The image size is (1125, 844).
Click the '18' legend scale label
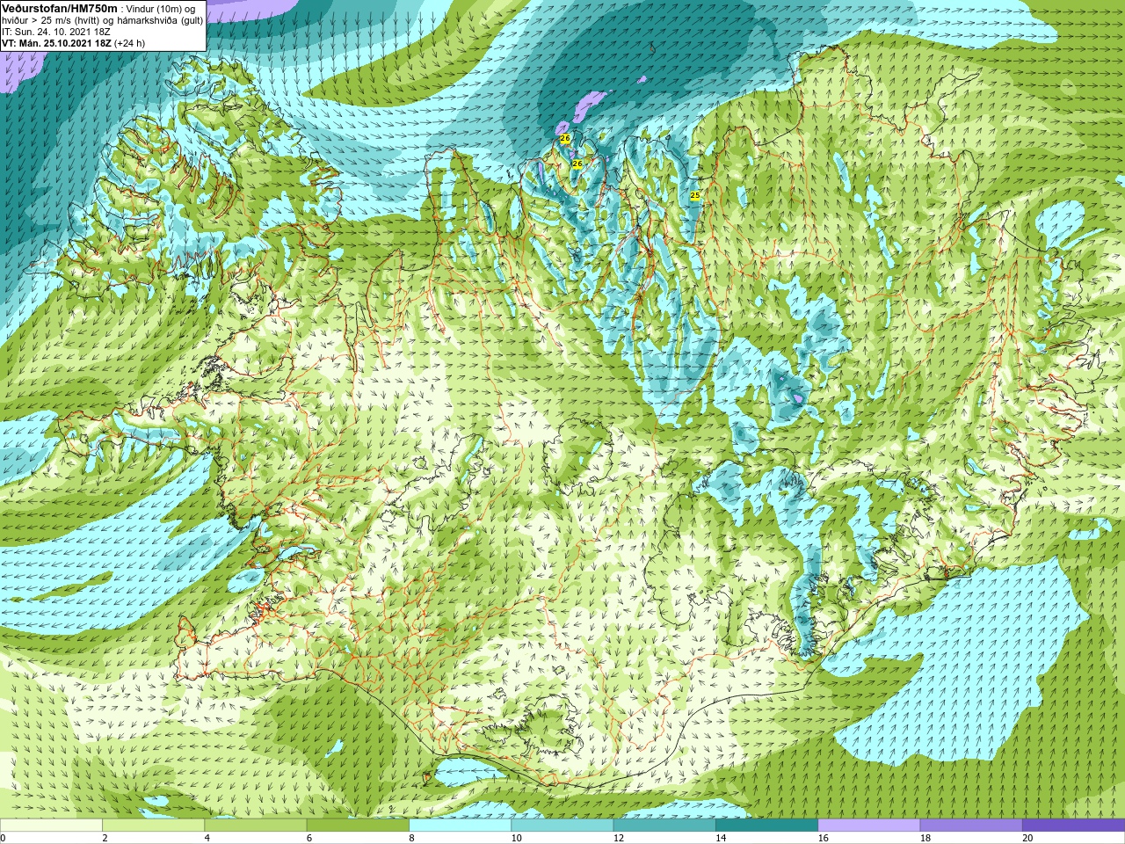925,838
